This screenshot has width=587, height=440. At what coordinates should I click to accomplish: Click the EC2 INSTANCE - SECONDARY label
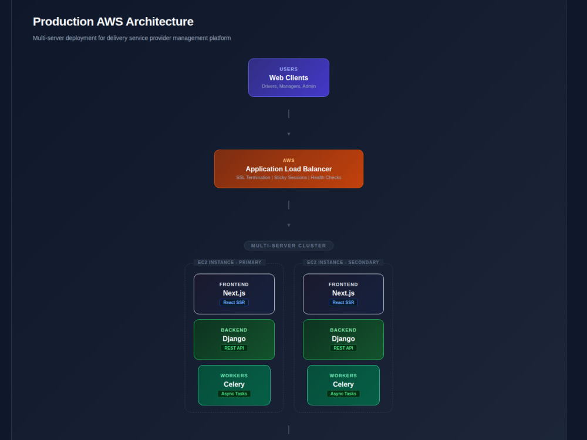point(343,262)
